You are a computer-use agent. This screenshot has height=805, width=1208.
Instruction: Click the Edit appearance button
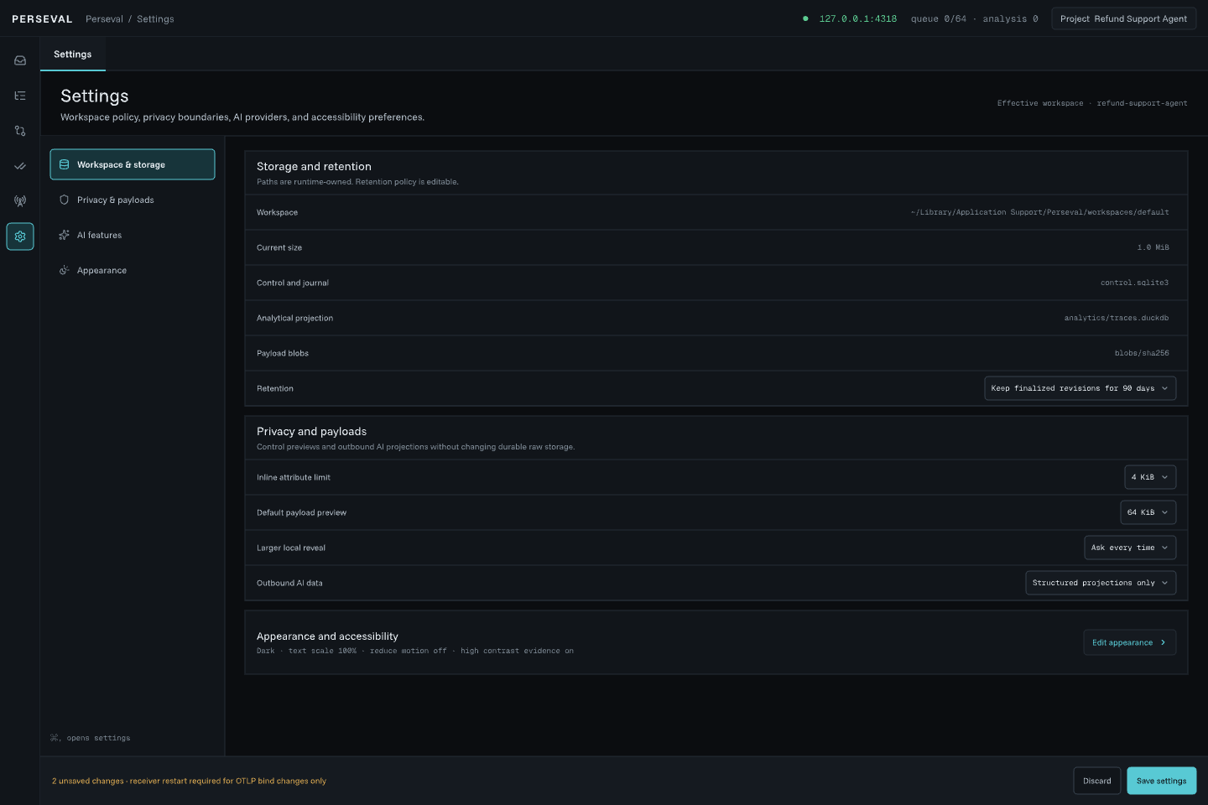[x=1129, y=642]
